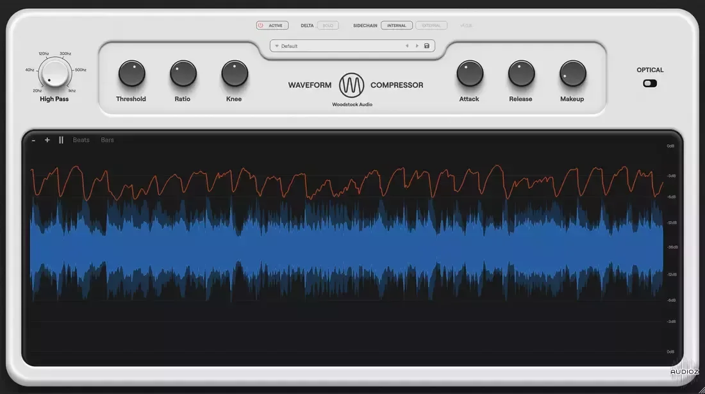Click the Knee knob
This screenshot has width=705, height=394.
point(235,73)
